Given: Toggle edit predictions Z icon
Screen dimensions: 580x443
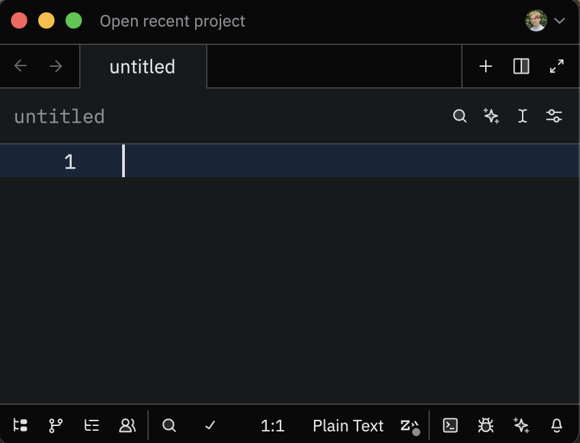Looking at the screenshot, I should point(409,426).
